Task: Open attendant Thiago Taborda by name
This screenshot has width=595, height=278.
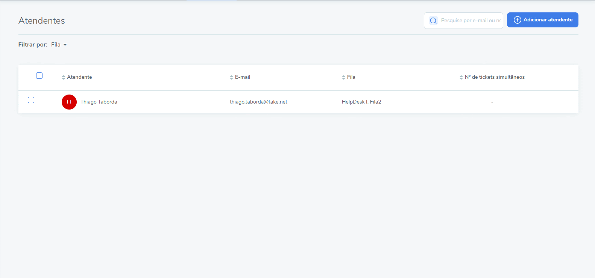Action: pyautogui.click(x=99, y=102)
